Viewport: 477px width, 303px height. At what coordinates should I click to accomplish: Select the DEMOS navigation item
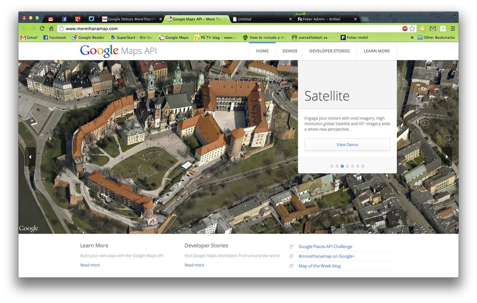(290, 51)
